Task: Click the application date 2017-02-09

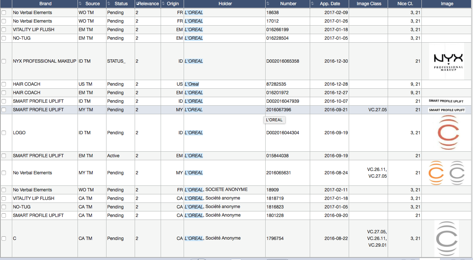Action: pyautogui.click(x=336, y=13)
